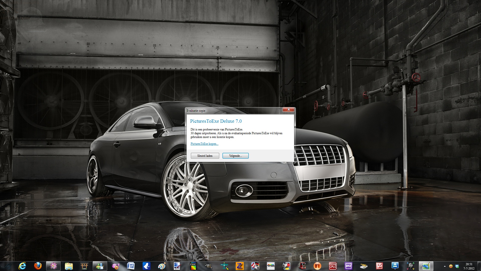Screen dimensions: 481x271
Task: Switch to the PicturesToExe taskbar button
Action: point(426,266)
